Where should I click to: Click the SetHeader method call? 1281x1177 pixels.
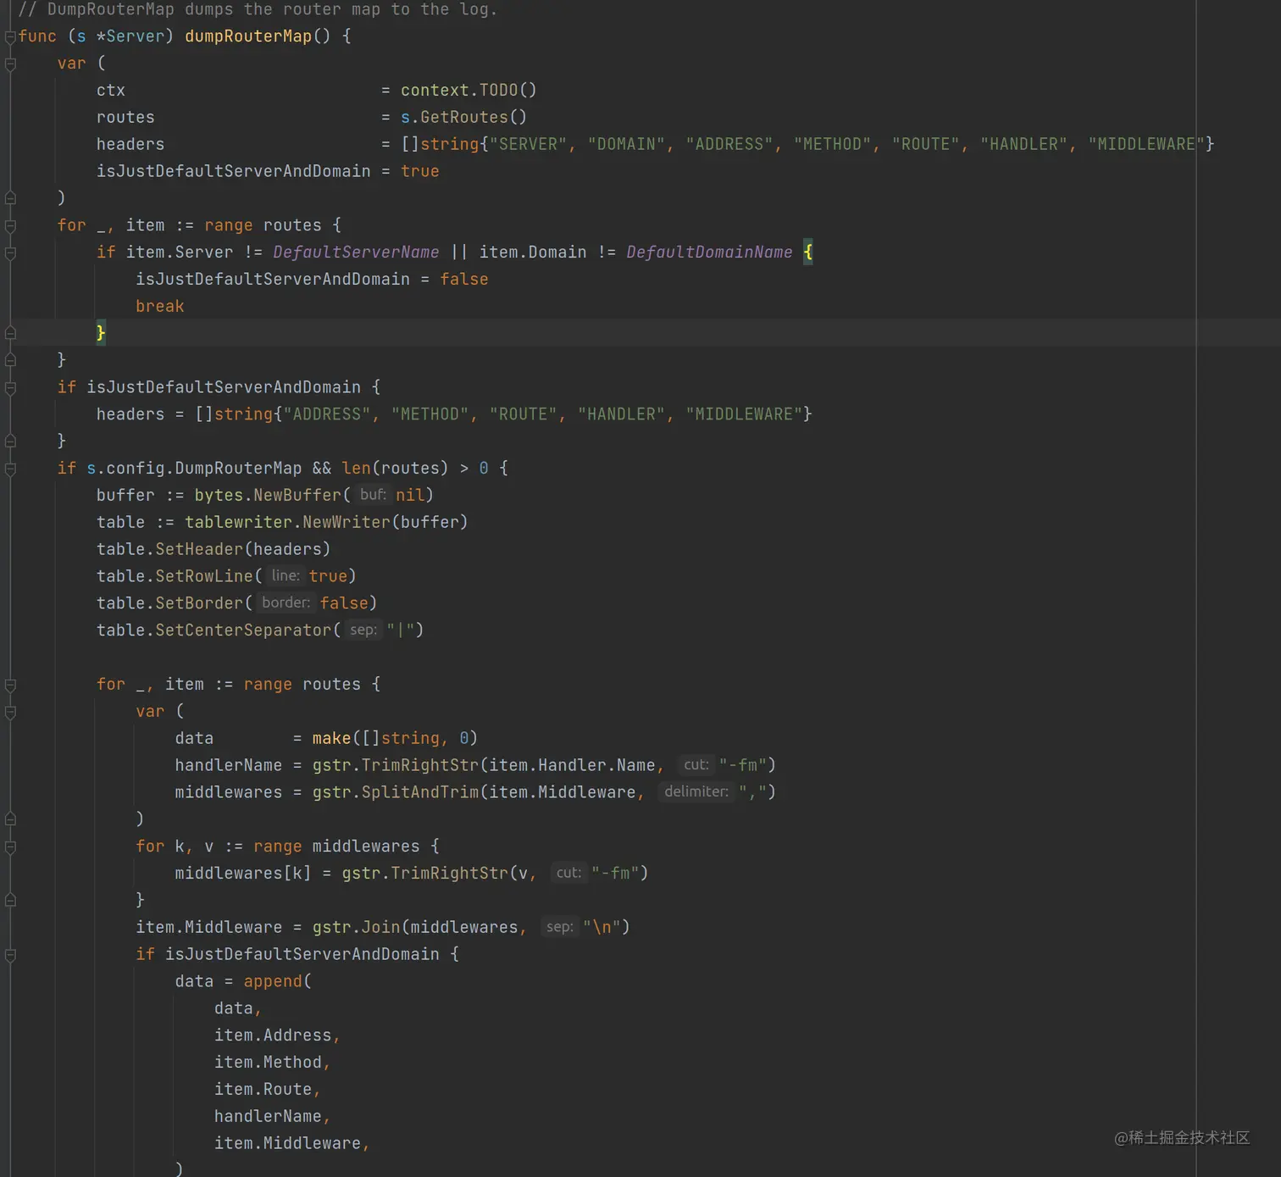[199, 550]
